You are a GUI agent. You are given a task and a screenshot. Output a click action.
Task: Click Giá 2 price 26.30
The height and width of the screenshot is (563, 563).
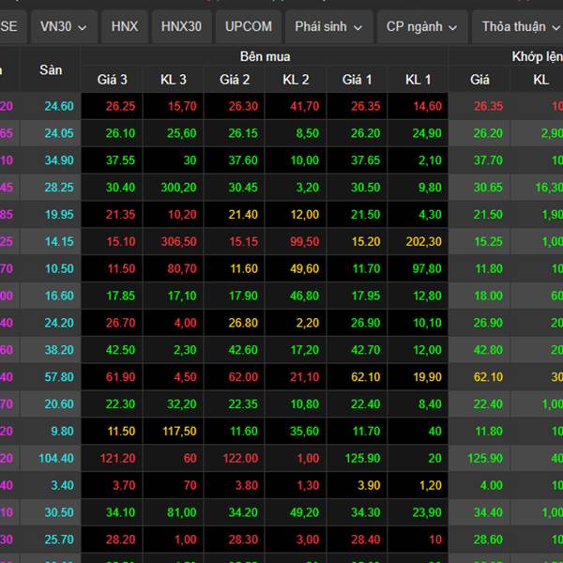[x=243, y=106]
